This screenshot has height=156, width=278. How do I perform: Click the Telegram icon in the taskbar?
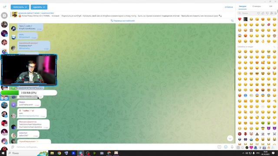click(80, 153)
